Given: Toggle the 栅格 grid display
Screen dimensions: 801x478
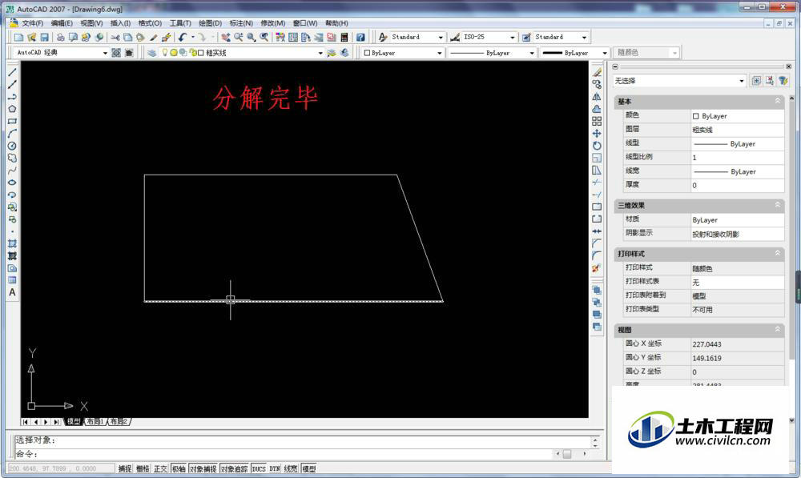Looking at the screenshot, I should (143, 469).
